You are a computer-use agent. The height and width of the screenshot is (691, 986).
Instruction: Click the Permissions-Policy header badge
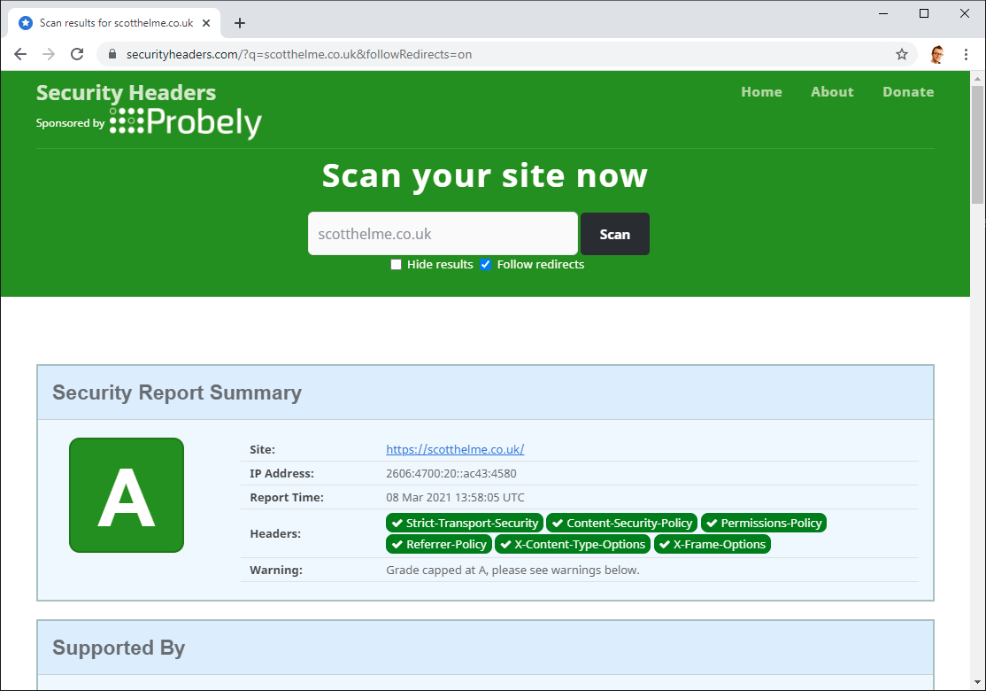click(x=763, y=523)
